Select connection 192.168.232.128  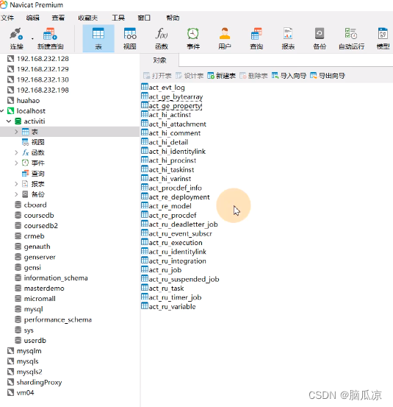38,59
